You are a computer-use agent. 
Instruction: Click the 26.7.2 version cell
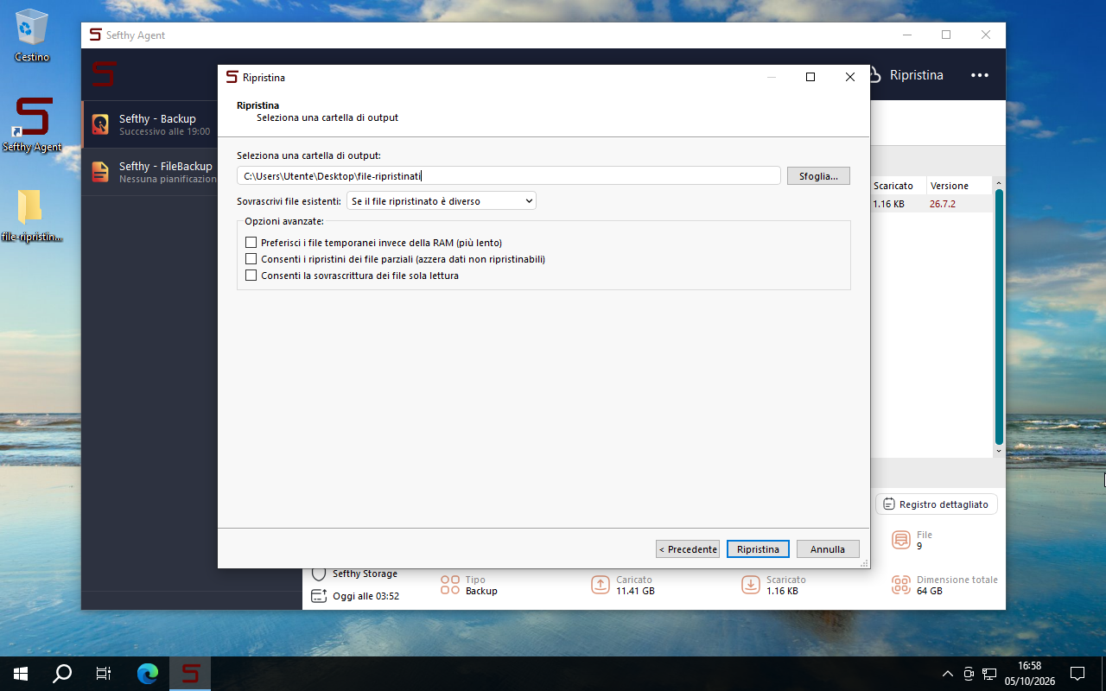[x=943, y=204]
